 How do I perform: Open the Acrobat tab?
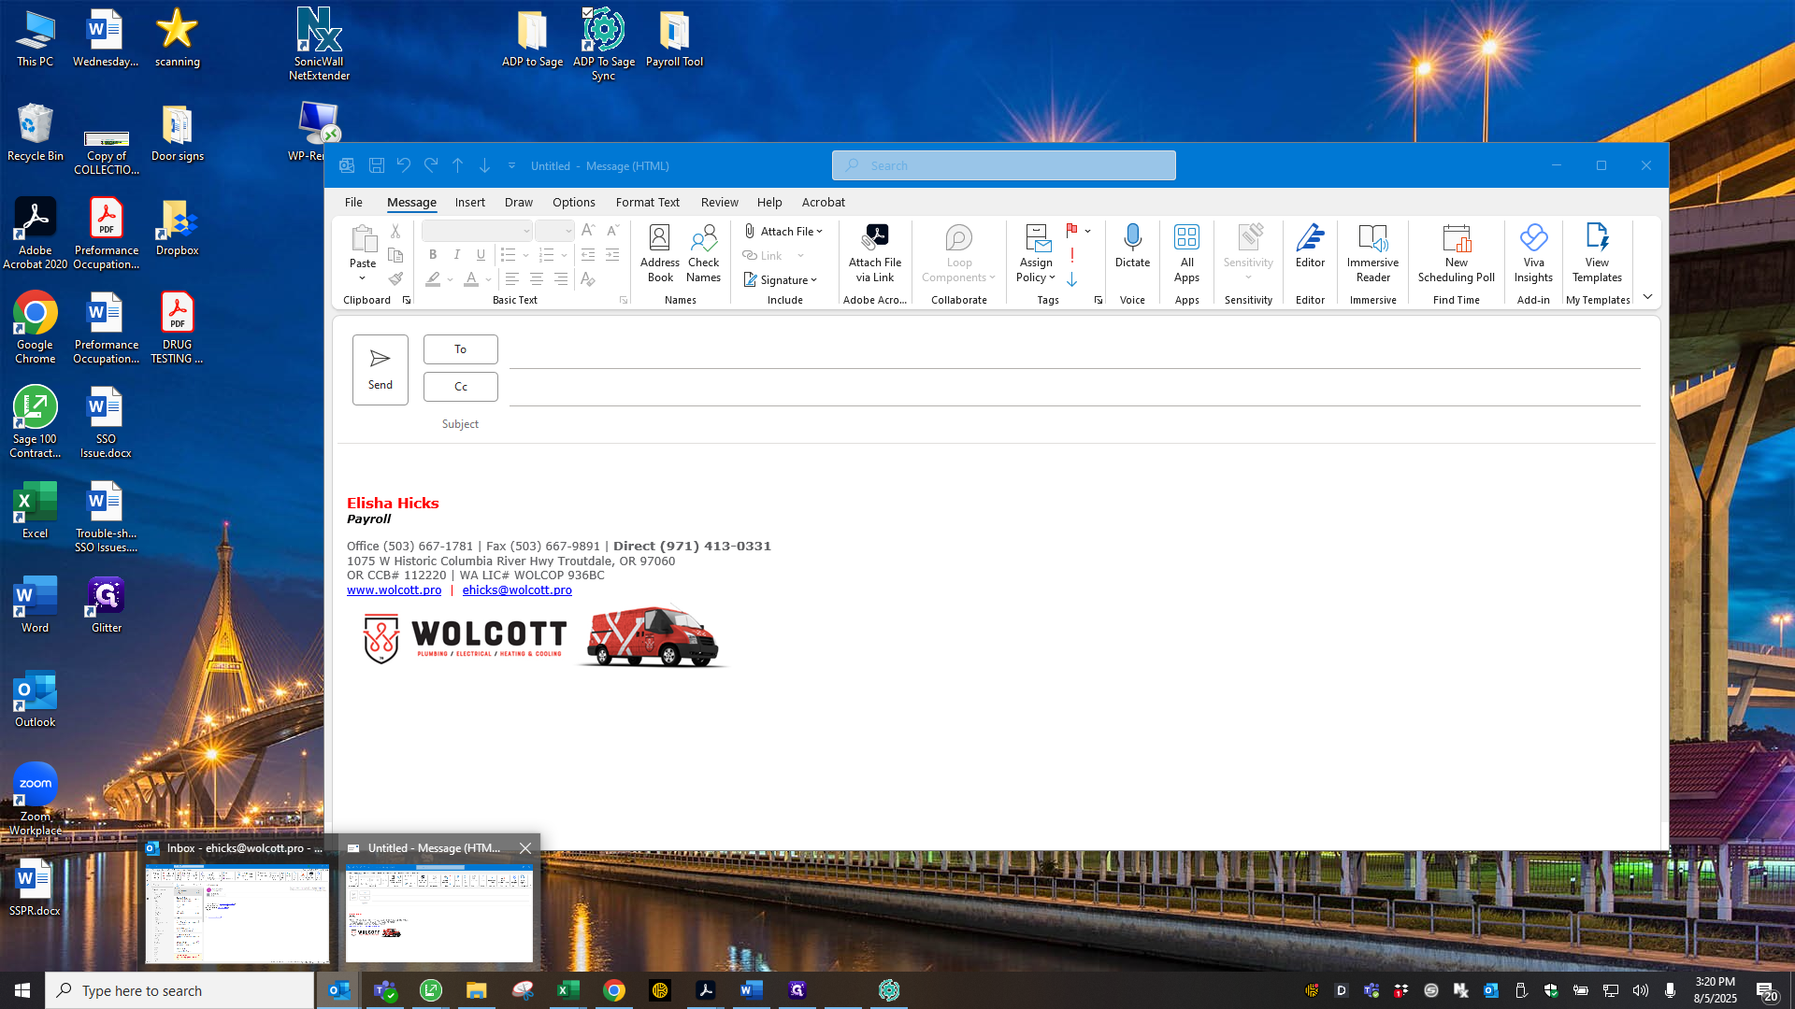(x=823, y=203)
